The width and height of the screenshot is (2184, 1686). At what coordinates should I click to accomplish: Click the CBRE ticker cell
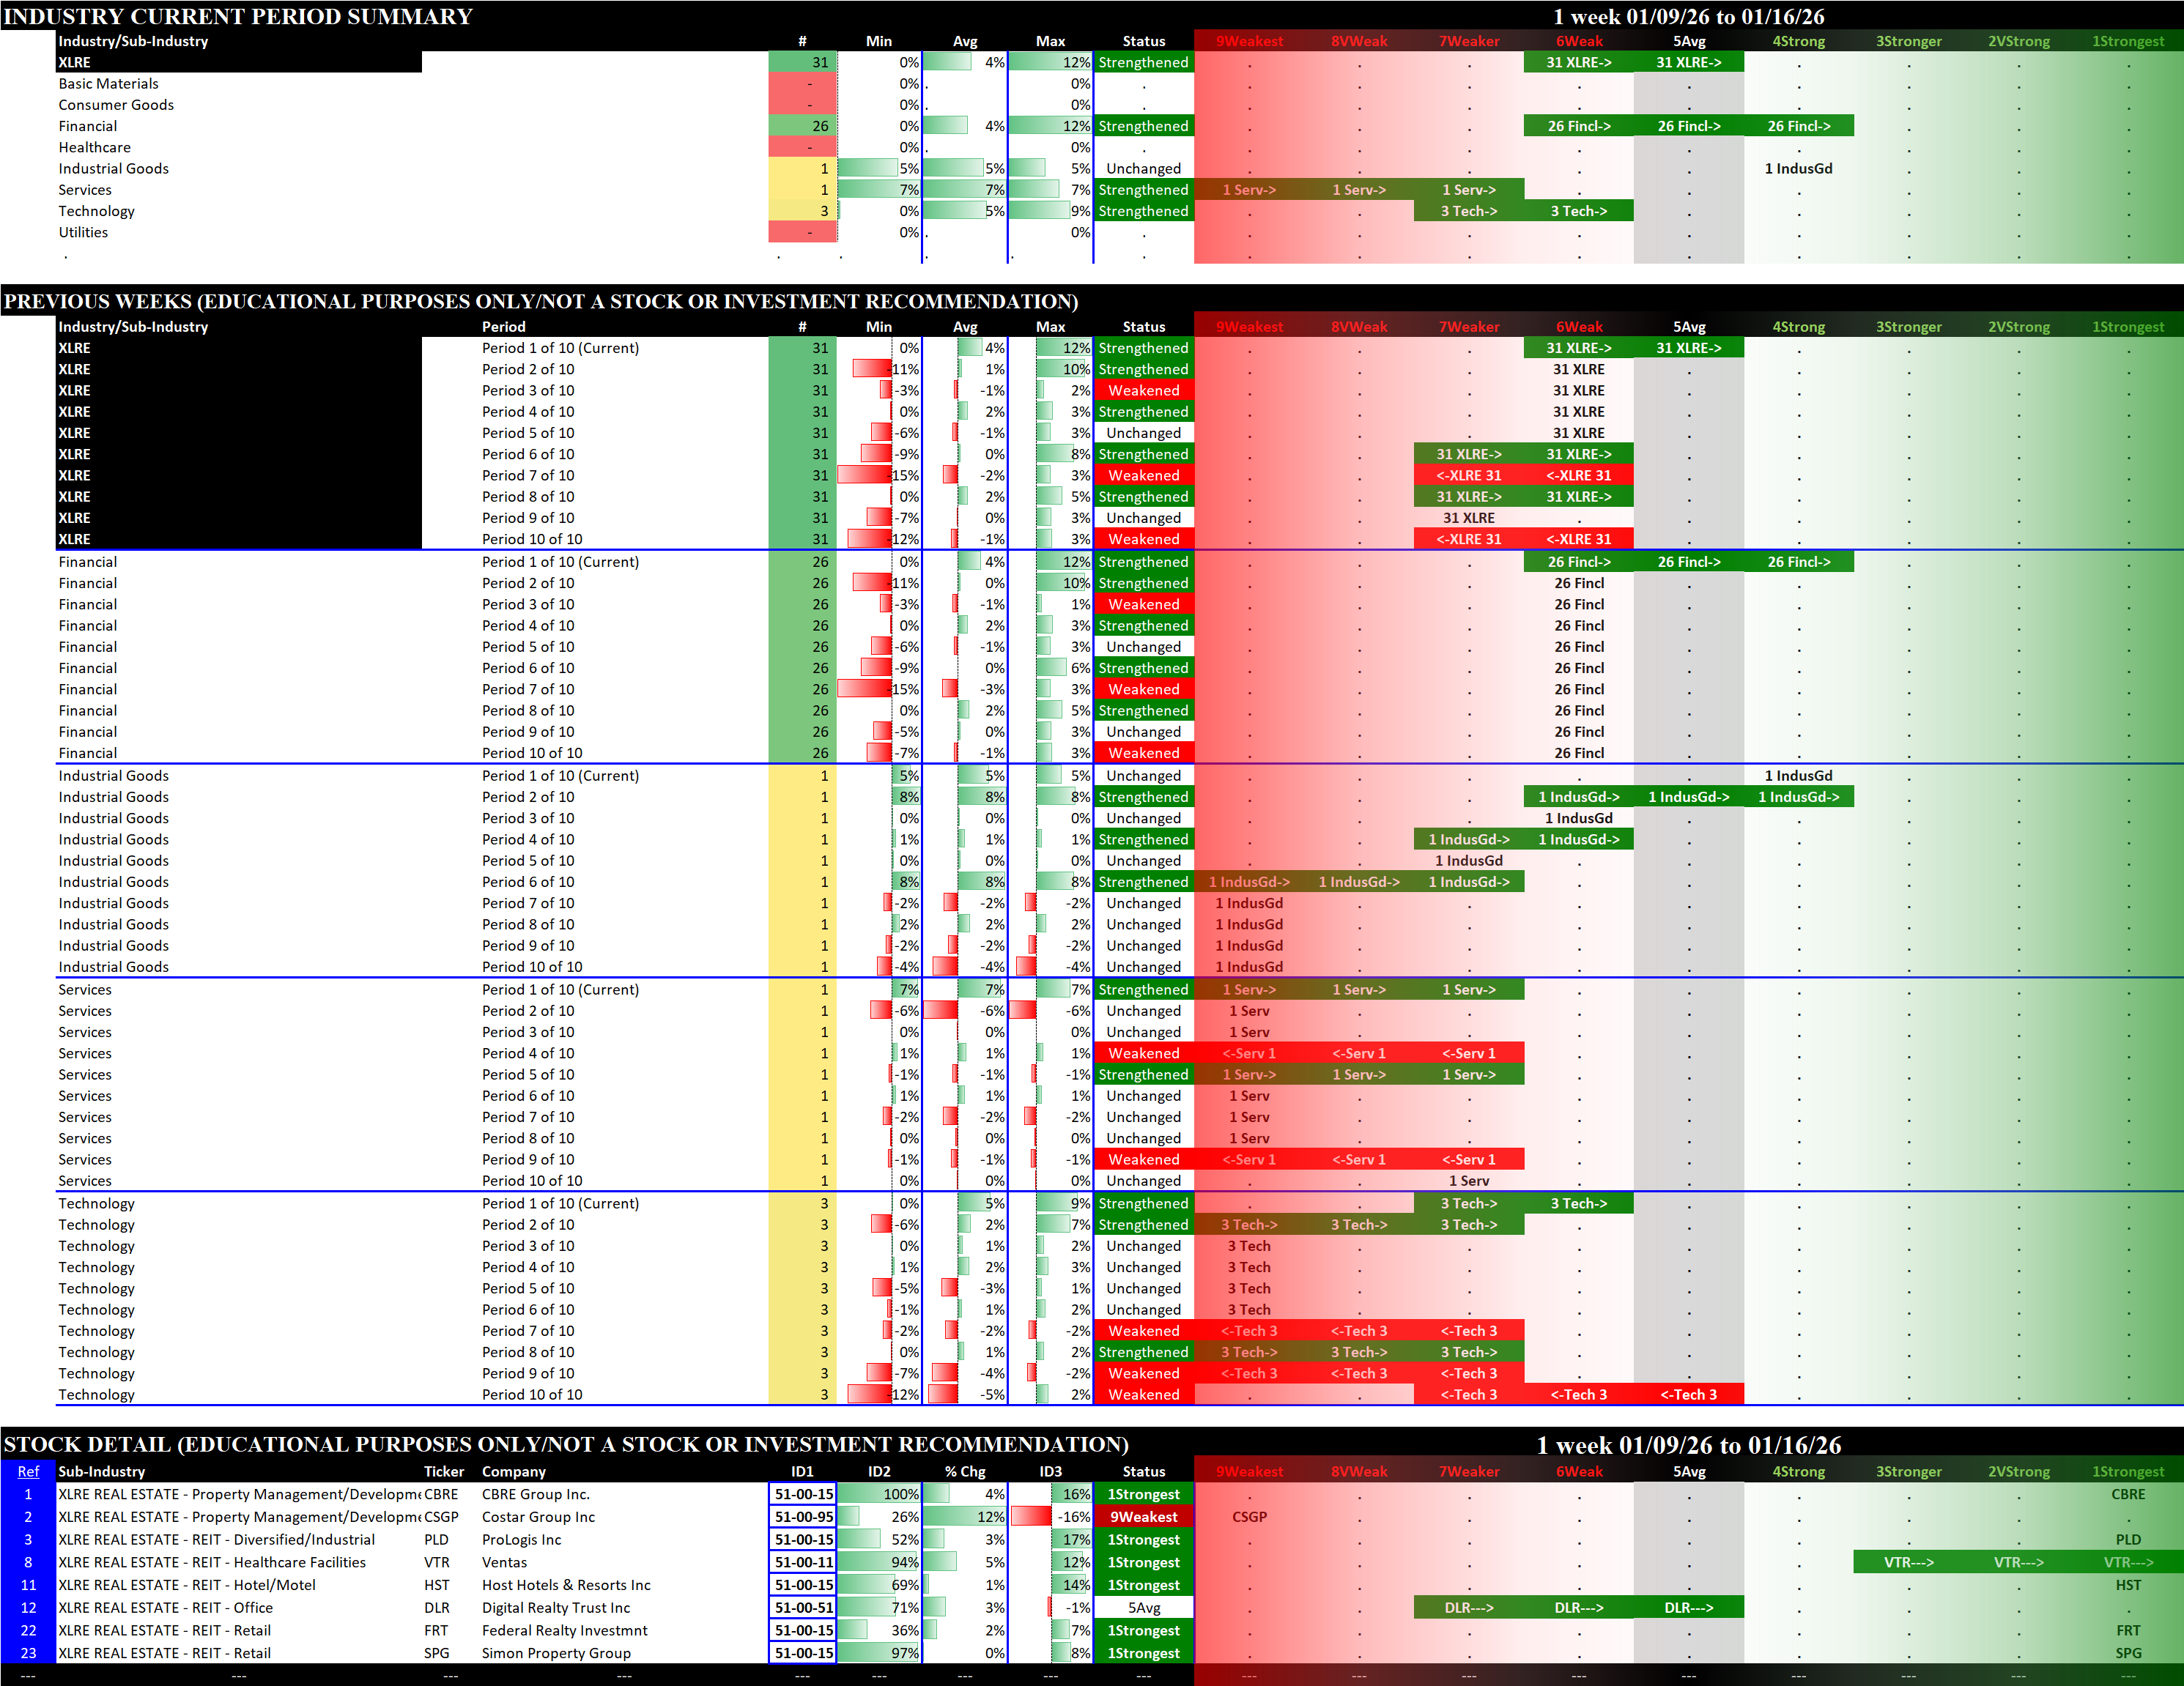pos(441,1494)
